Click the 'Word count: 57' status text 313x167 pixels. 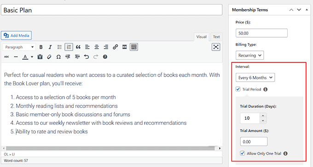[x=16, y=161]
